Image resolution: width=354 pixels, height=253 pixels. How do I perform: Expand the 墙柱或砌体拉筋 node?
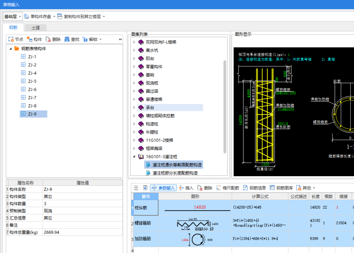[134, 116]
